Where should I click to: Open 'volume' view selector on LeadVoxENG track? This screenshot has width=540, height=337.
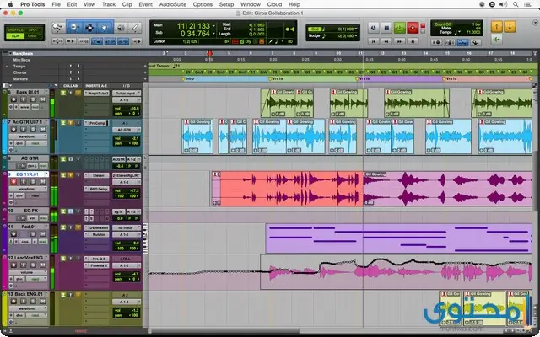[x=28, y=272]
